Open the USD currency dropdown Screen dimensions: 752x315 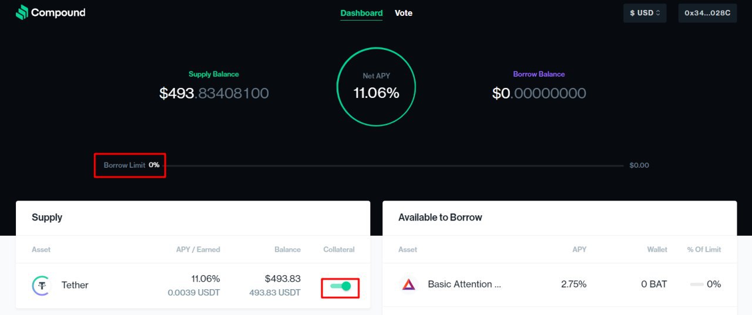(644, 13)
